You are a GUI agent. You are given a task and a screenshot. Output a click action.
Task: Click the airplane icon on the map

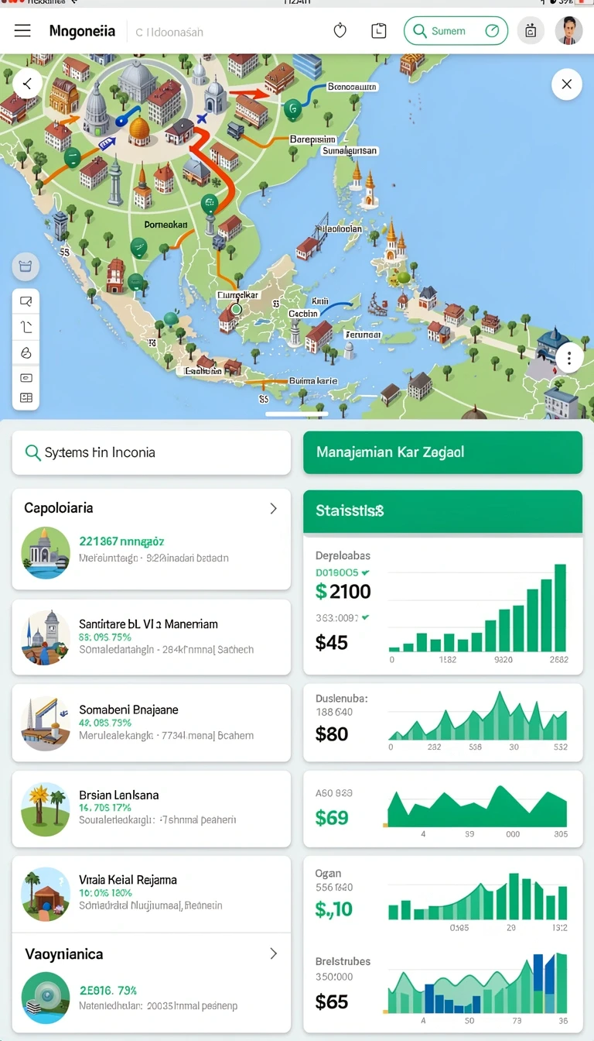(203, 119)
